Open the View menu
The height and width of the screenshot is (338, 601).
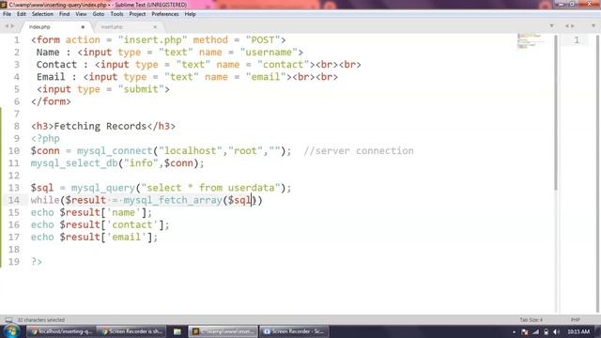tap(81, 14)
